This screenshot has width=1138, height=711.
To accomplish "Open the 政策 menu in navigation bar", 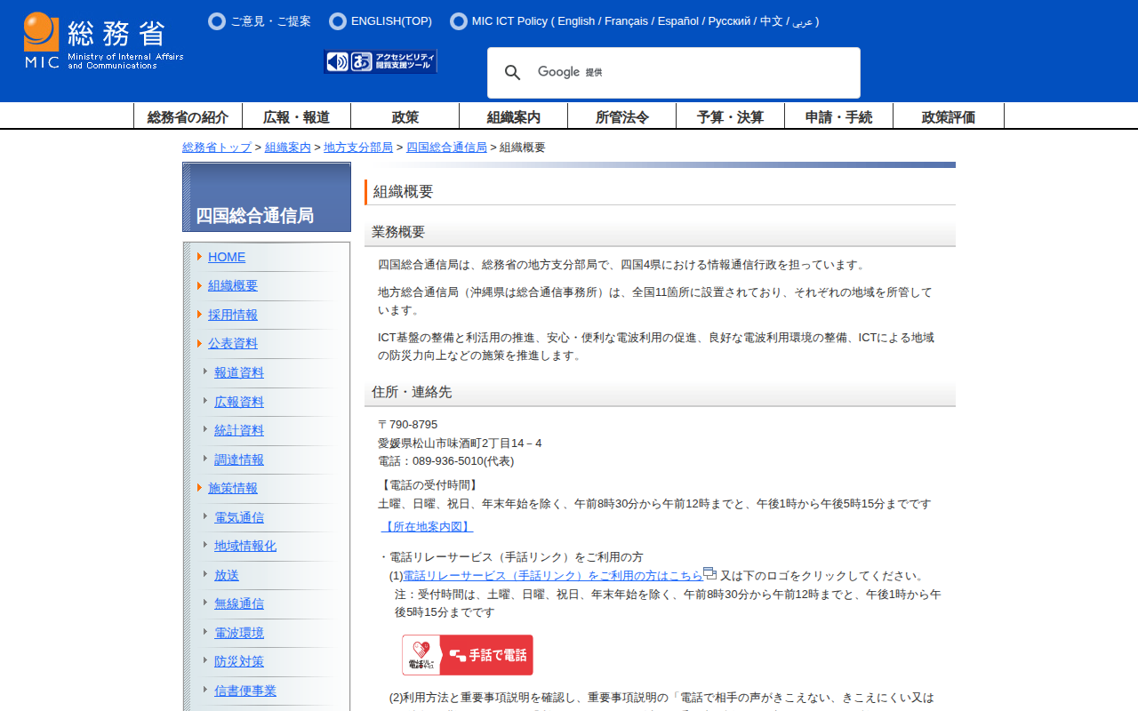I will 405,116.
